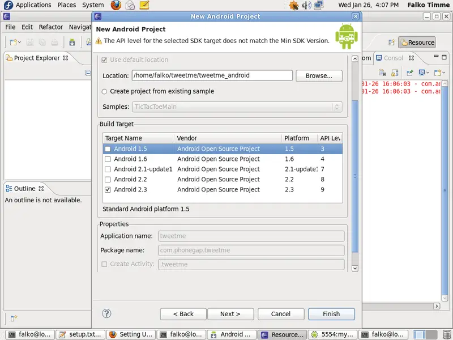Click the < Back button
The image size is (453, 340).
coord(183,314)
